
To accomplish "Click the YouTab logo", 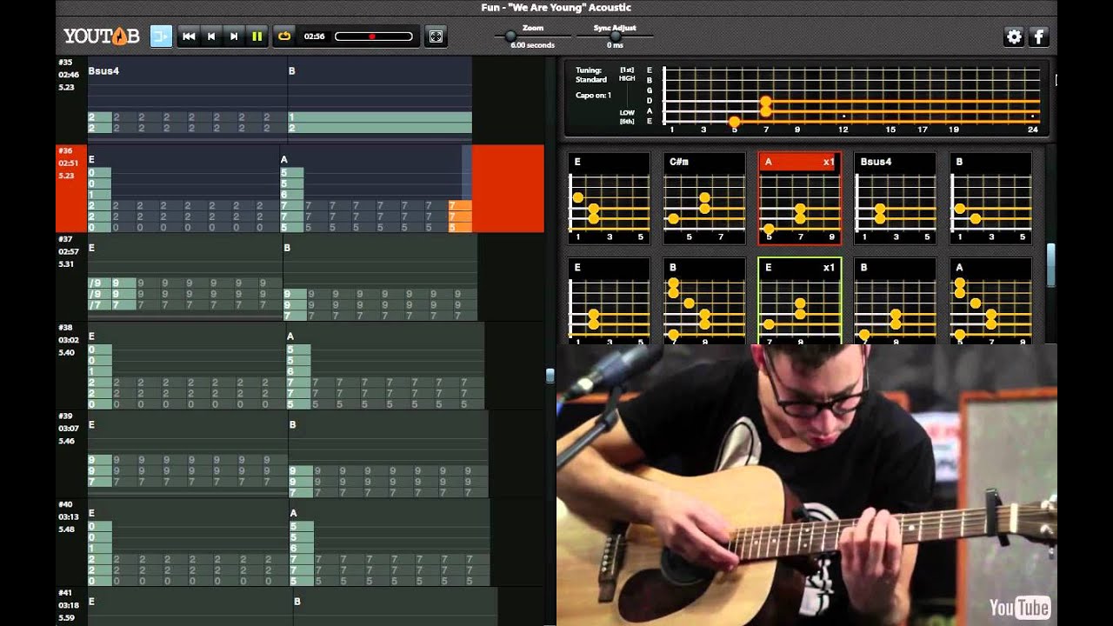I will 102,37.
